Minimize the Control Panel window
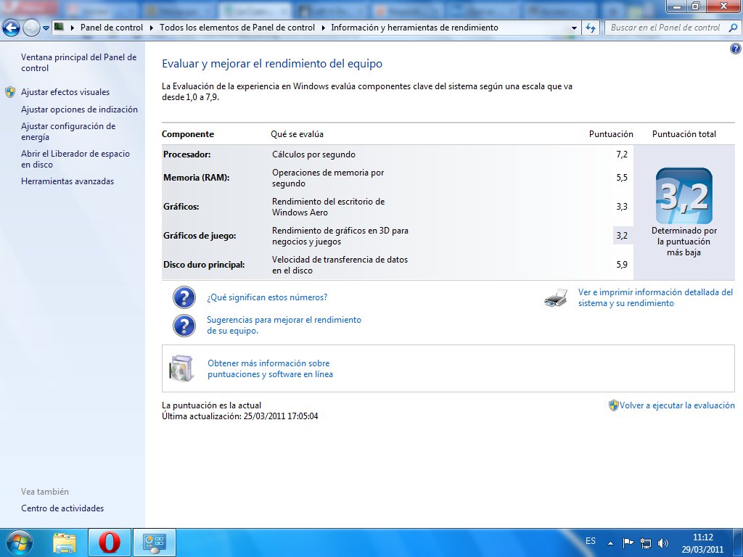The width and height of the screenshot is (743, 557). [677, 6]
